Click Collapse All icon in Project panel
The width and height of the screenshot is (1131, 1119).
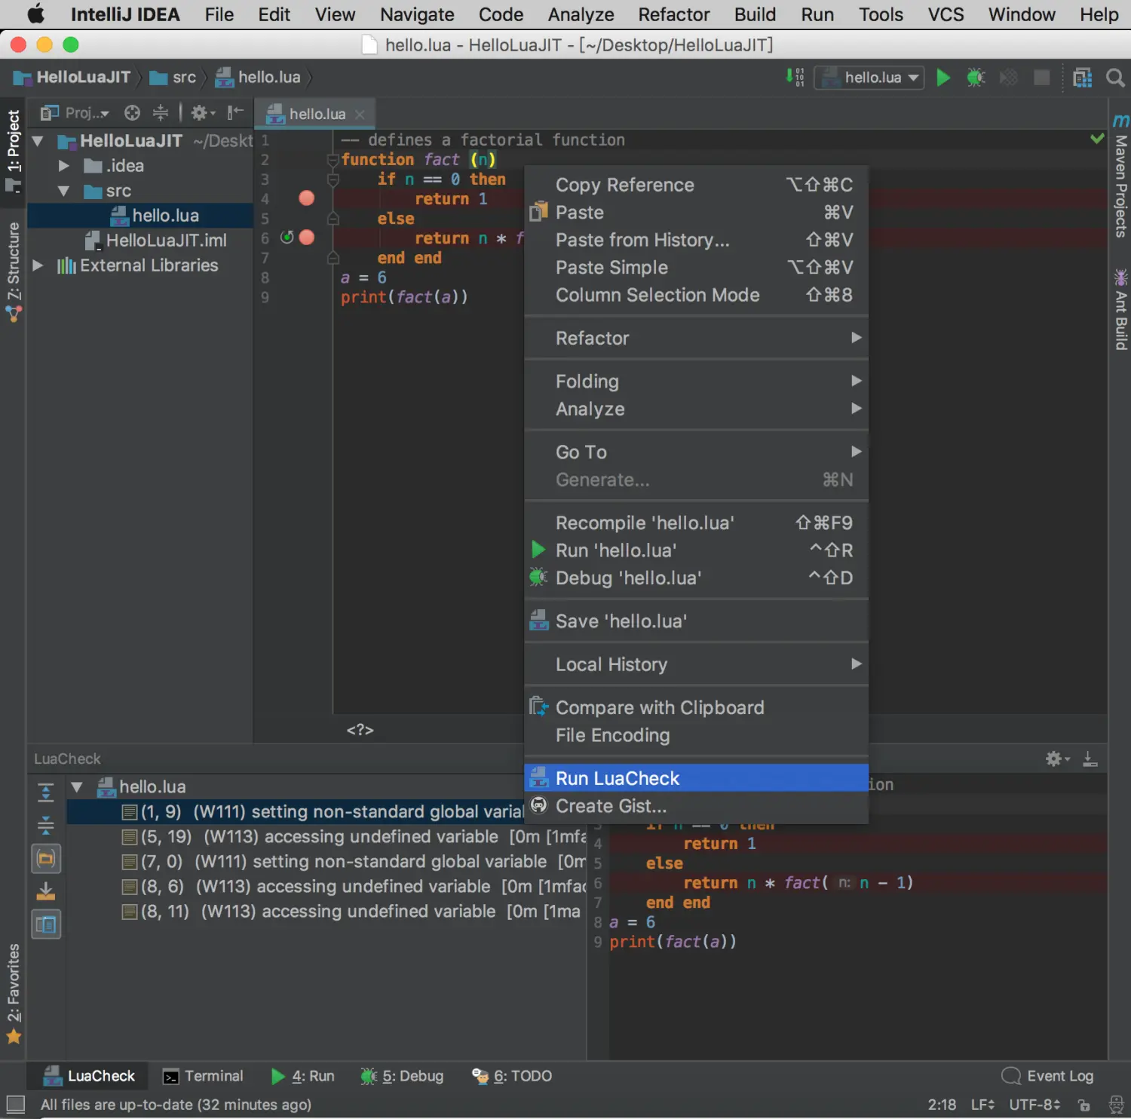coord(161,113)
